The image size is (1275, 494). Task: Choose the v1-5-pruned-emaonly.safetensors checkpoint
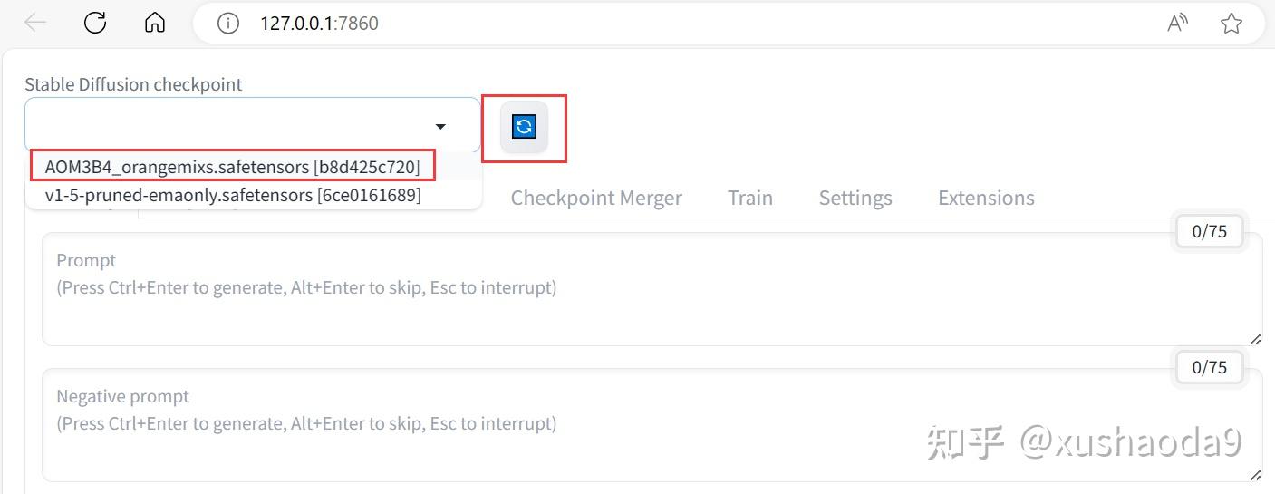point(233,195)
